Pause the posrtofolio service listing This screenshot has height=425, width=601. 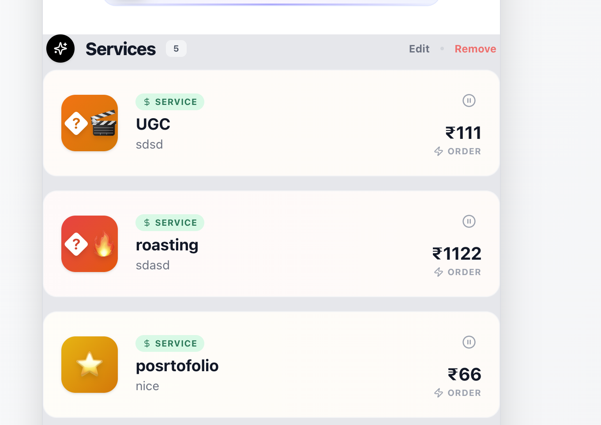[x=469, y=342]
